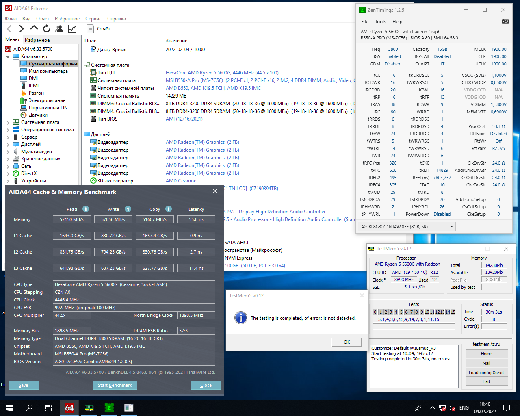This screenshot has height=416, width=520.
Task: Select Электропитание in the AIDA64 tree
Action: [43, 100]
